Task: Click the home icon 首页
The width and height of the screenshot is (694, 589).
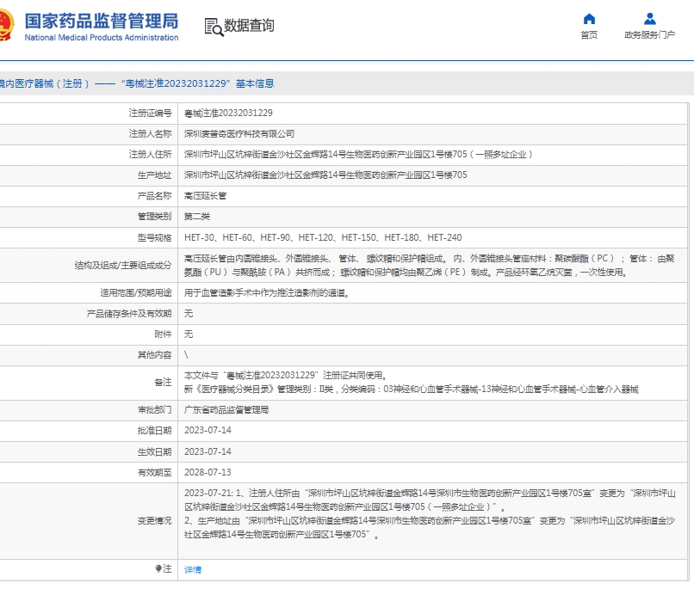Action: (589, 19)
